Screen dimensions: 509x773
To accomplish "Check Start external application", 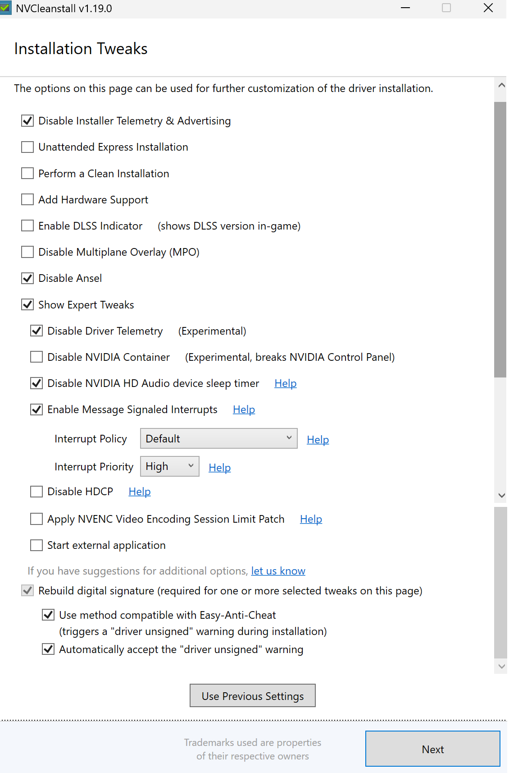I will (36, 545).
